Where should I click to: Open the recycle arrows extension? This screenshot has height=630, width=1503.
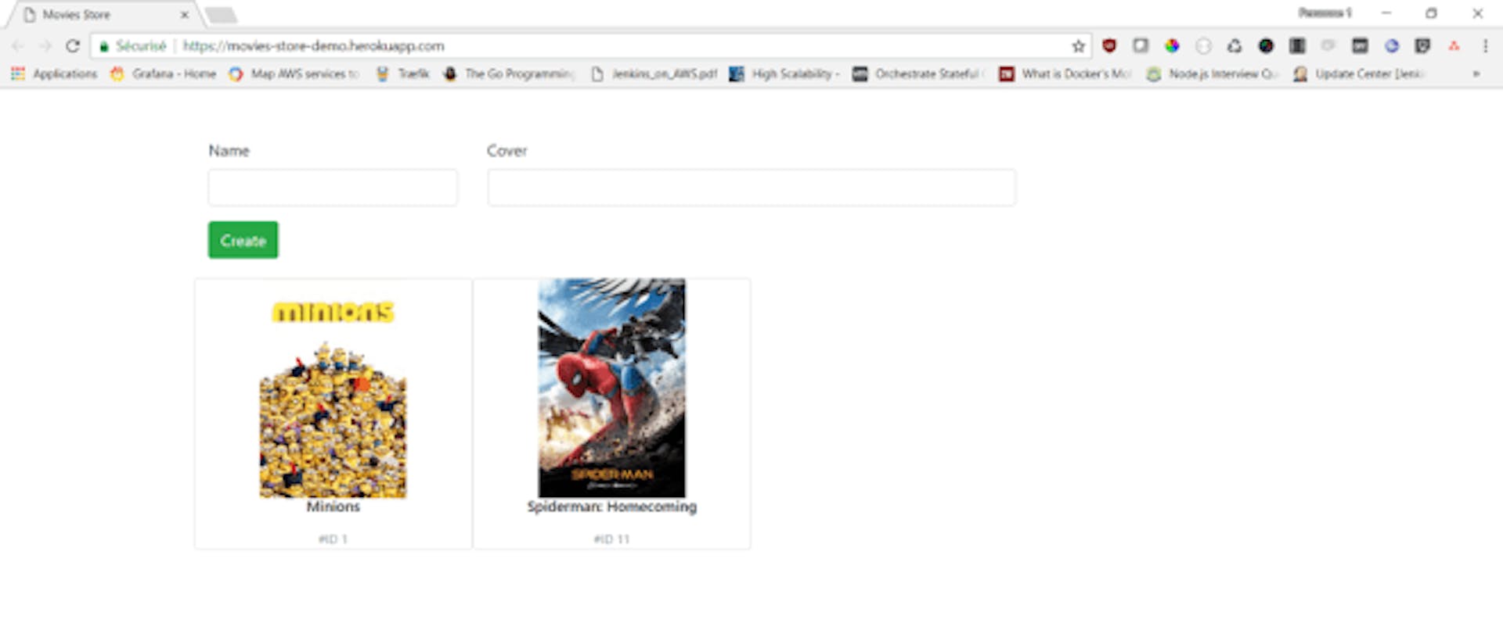(1234, 46)
